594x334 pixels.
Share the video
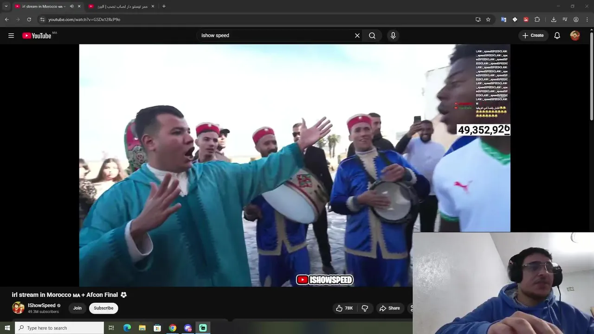click(389, 308)
